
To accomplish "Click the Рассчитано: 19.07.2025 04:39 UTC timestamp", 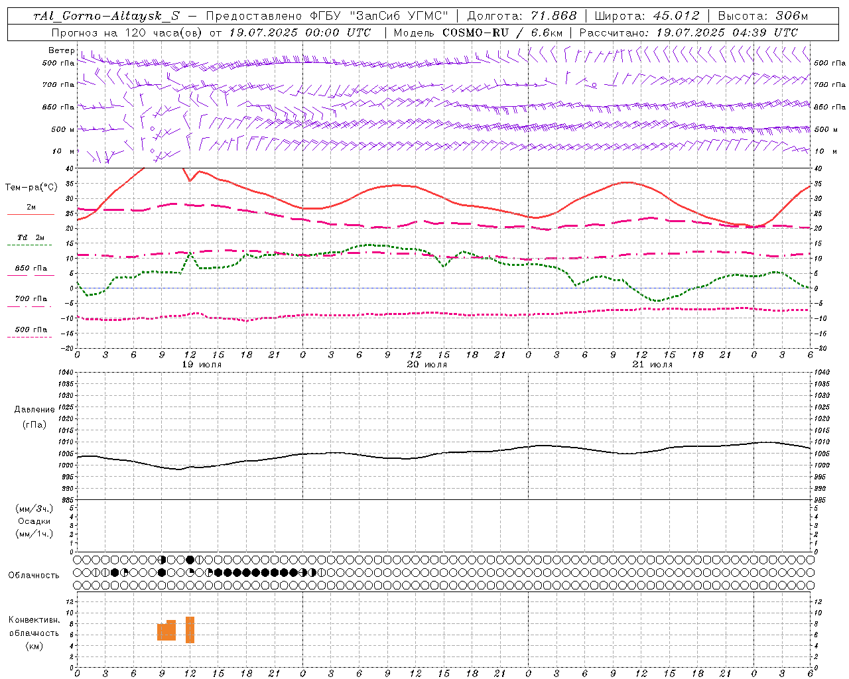I will pos(688,32).
